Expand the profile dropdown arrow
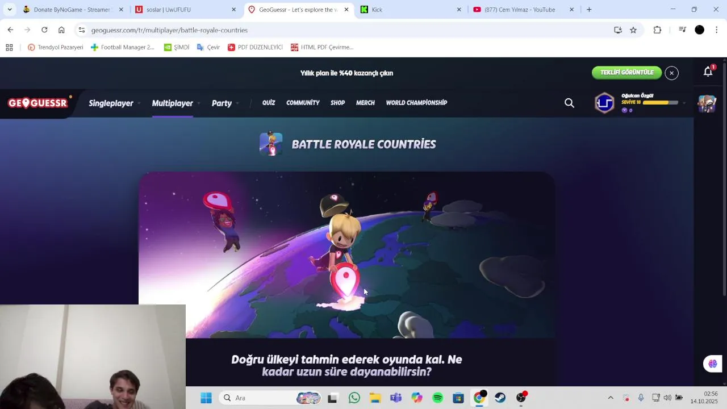The image size is (727, 409). coord(684,103)
